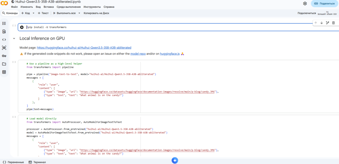Open the Справка menu
This screenshot has width=339, height=164.
click(x=109, y=7)
